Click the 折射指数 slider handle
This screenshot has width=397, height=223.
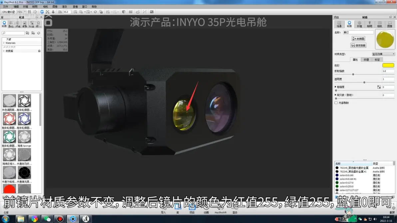(353, 74)
